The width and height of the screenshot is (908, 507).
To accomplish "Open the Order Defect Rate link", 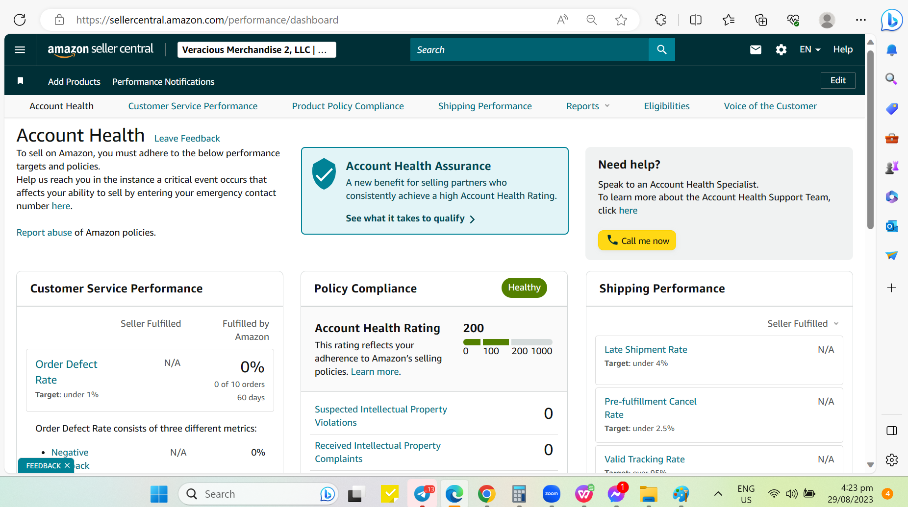I will click(66, 372).
